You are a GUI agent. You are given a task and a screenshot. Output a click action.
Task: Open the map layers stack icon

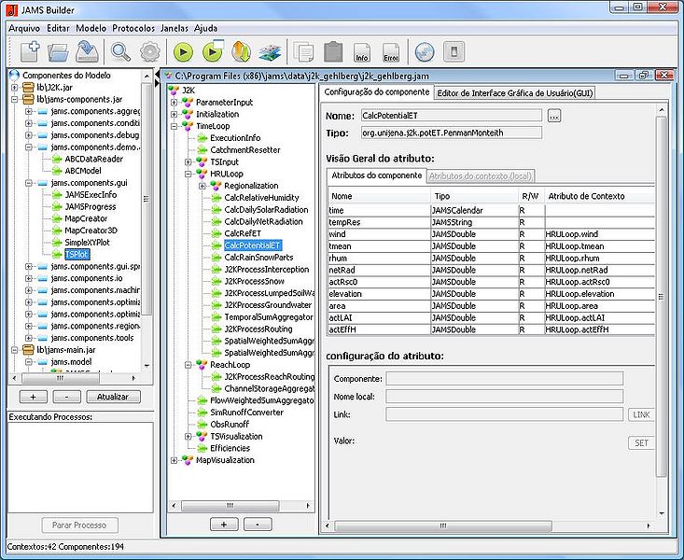coord(270,51)
